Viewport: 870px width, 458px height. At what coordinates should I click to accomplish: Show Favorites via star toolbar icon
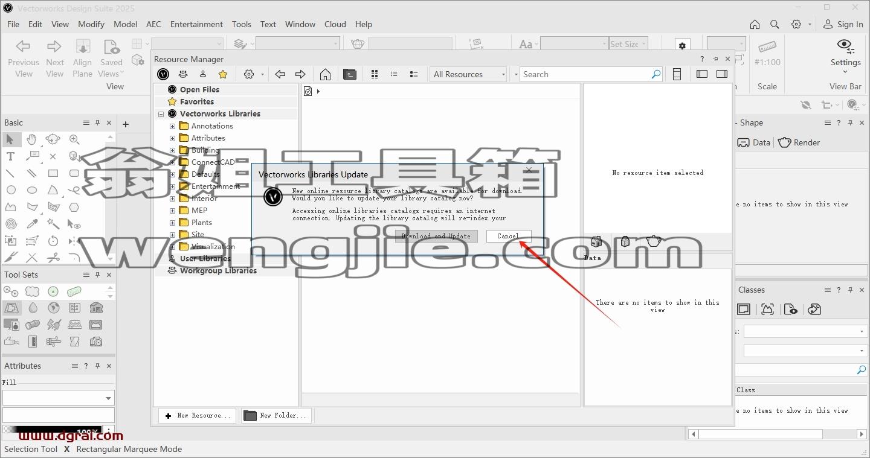coord(223,74)
